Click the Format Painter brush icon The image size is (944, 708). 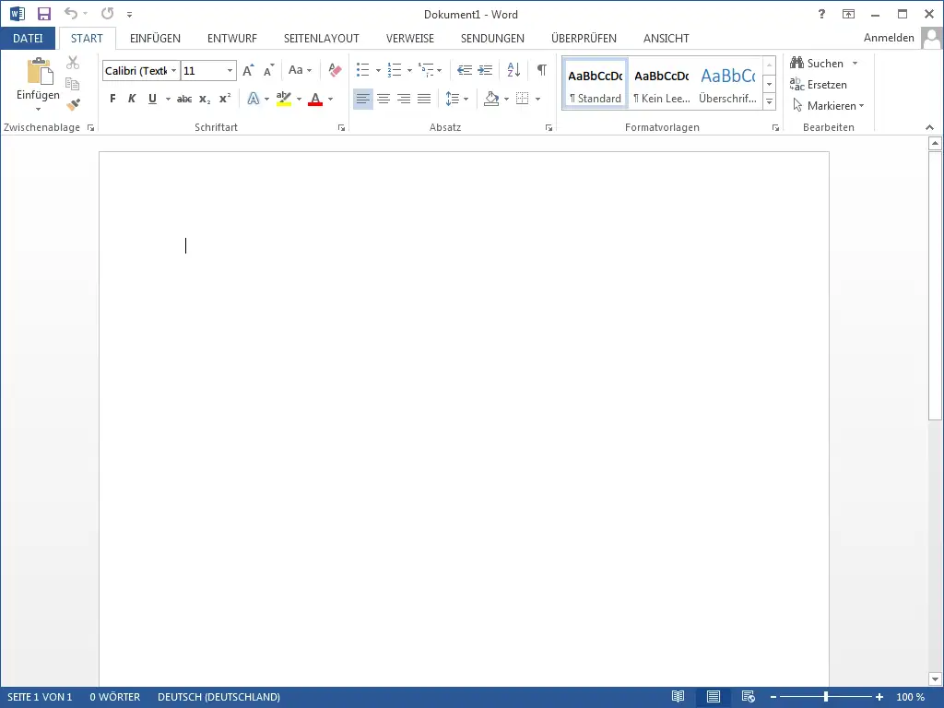pyautogui.click(x=73, y=105)
